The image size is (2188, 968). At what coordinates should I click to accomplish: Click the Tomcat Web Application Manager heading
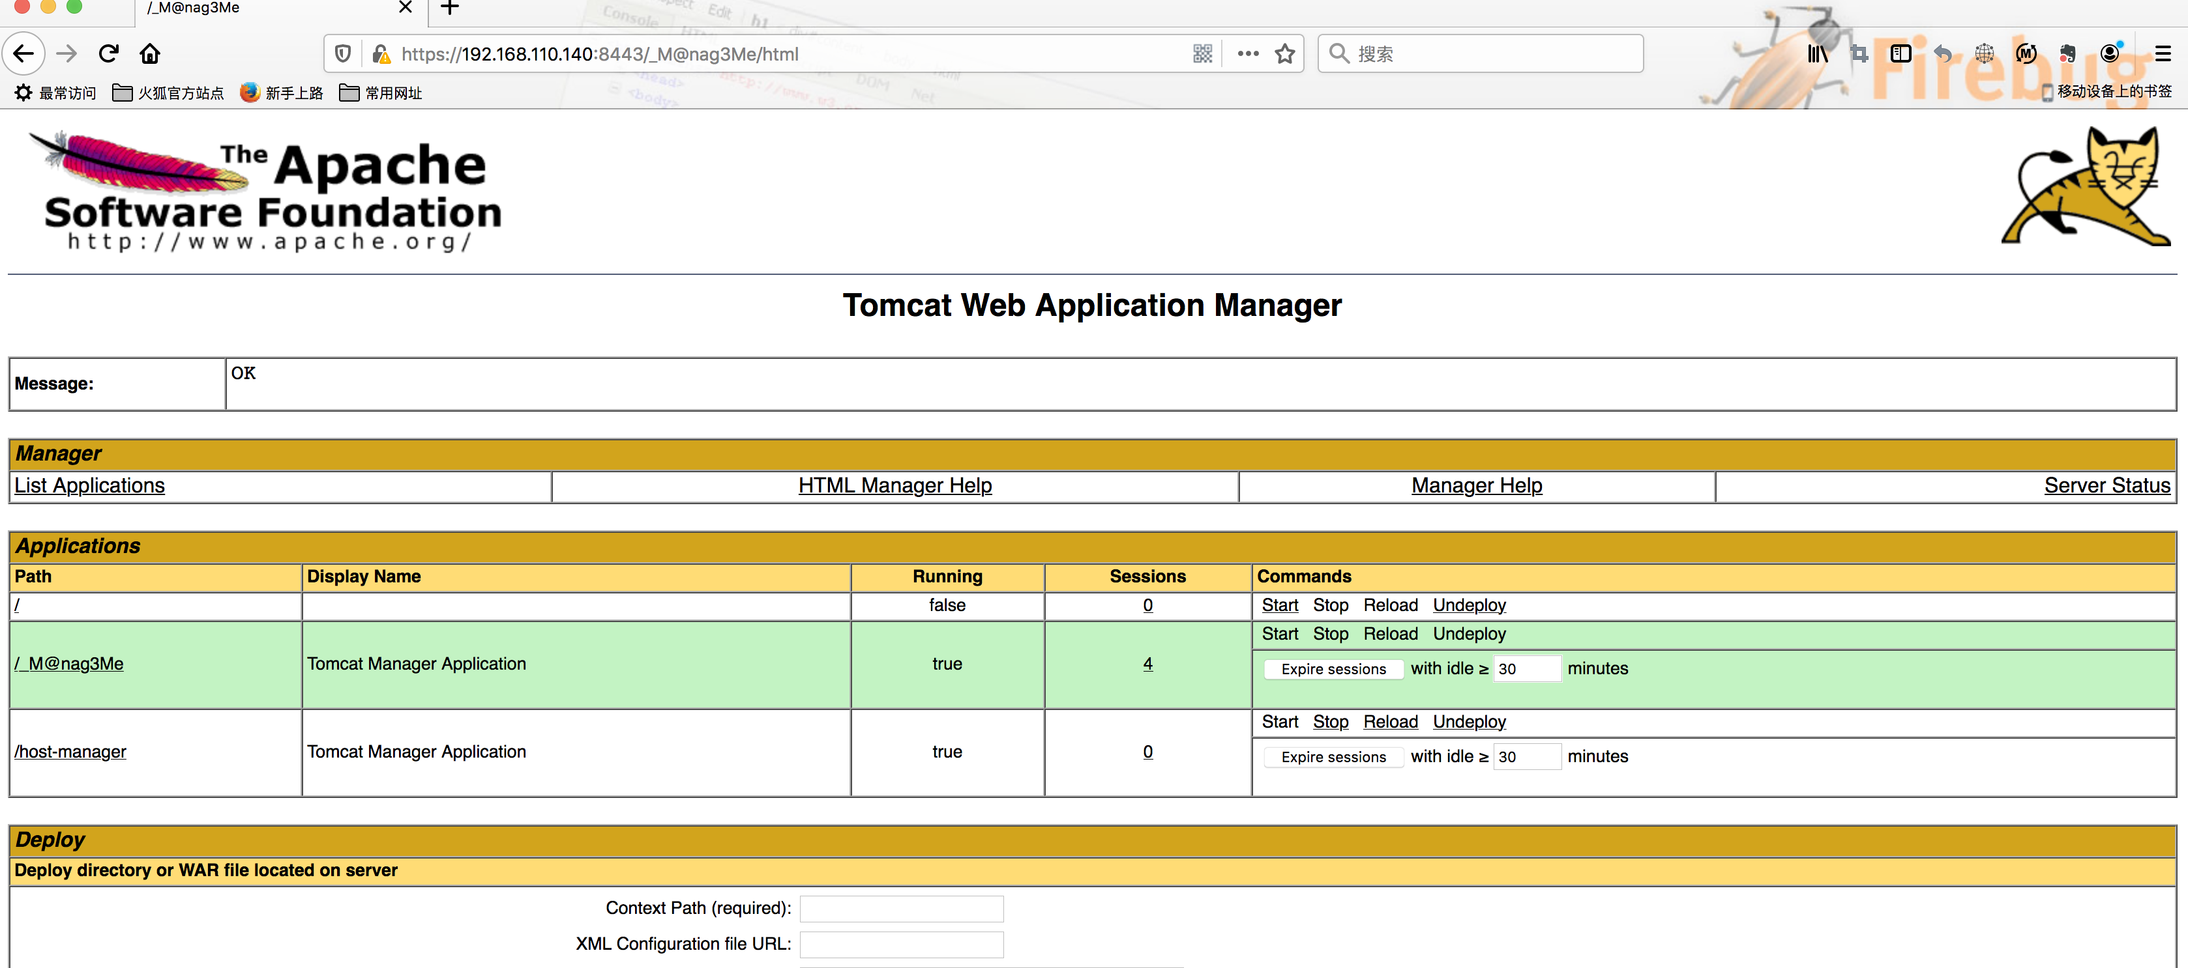(x=1091, y=306)
